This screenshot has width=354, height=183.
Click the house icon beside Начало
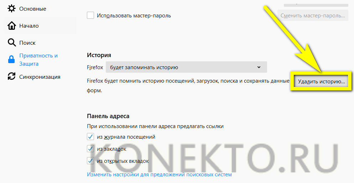coord(12,26)
